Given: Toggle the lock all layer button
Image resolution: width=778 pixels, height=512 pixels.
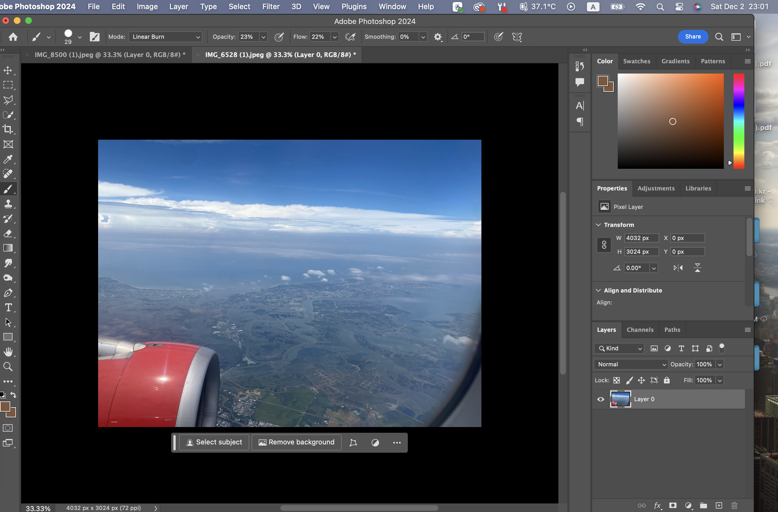Looking at the screenshot, I should click(666, 380).
